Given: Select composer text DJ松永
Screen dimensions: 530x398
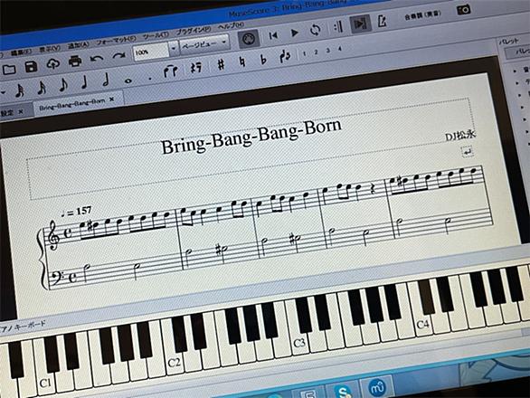Looking at the screenshot, I should (460, 136).
